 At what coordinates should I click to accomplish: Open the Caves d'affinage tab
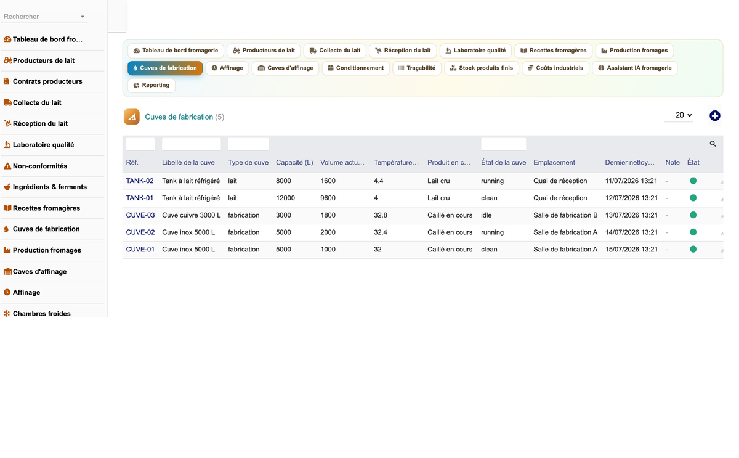pyautogui.click(x=285, y=68)
